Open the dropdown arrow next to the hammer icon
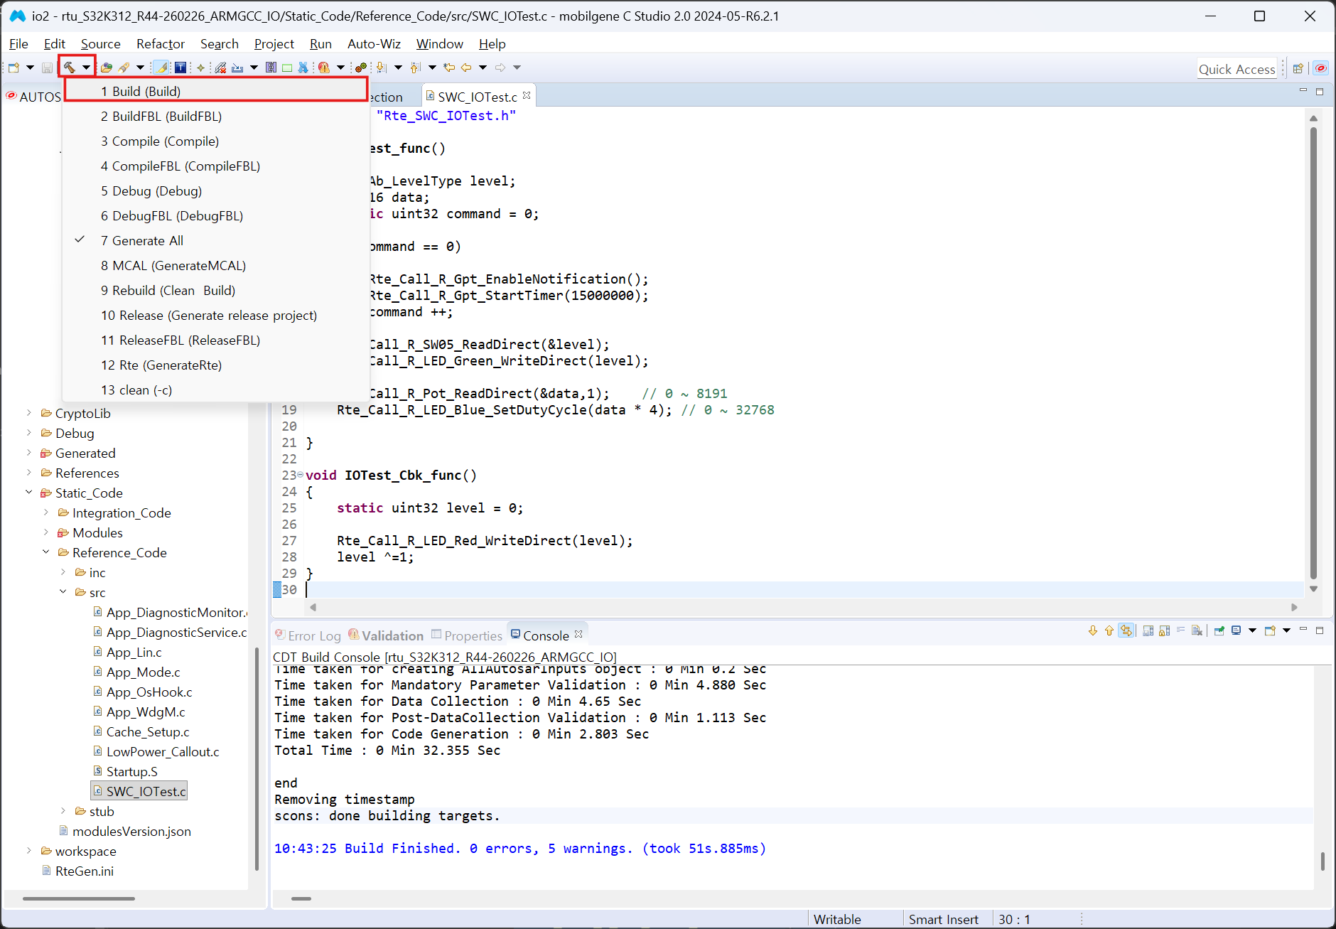Screen dimensions: 1336x929 pyautogui.click(x=86, y=68)
